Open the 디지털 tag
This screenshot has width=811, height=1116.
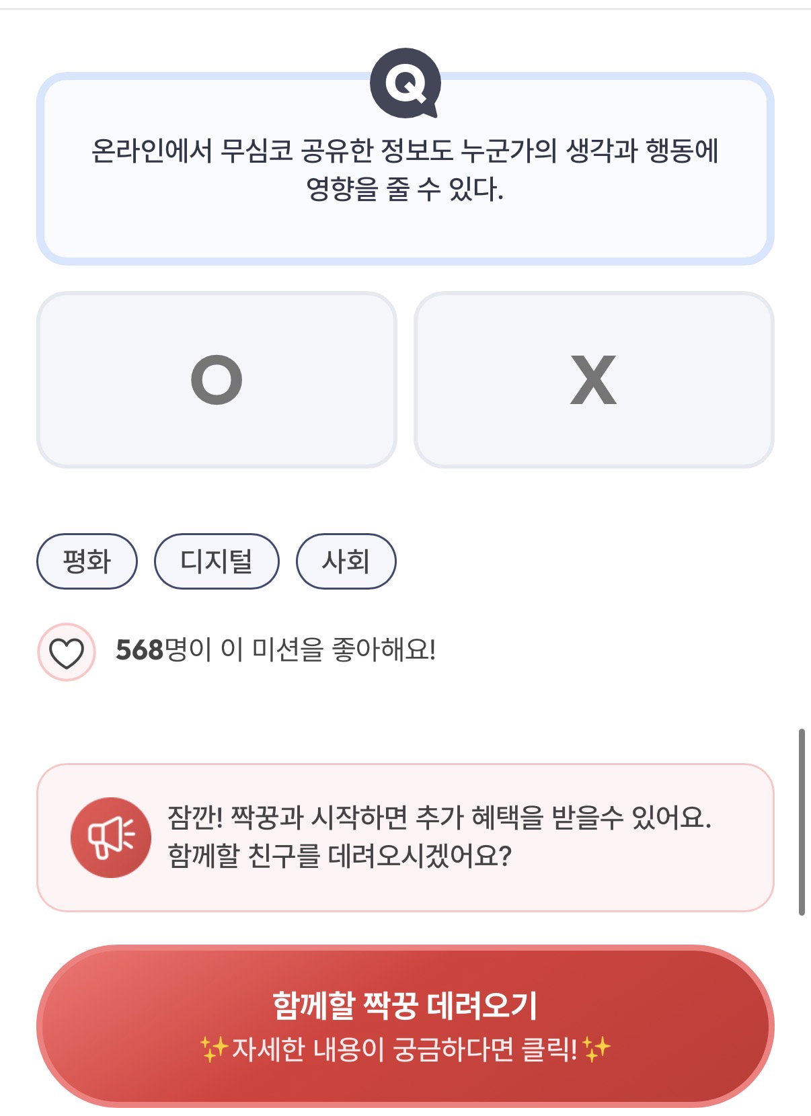coord(217,561)
